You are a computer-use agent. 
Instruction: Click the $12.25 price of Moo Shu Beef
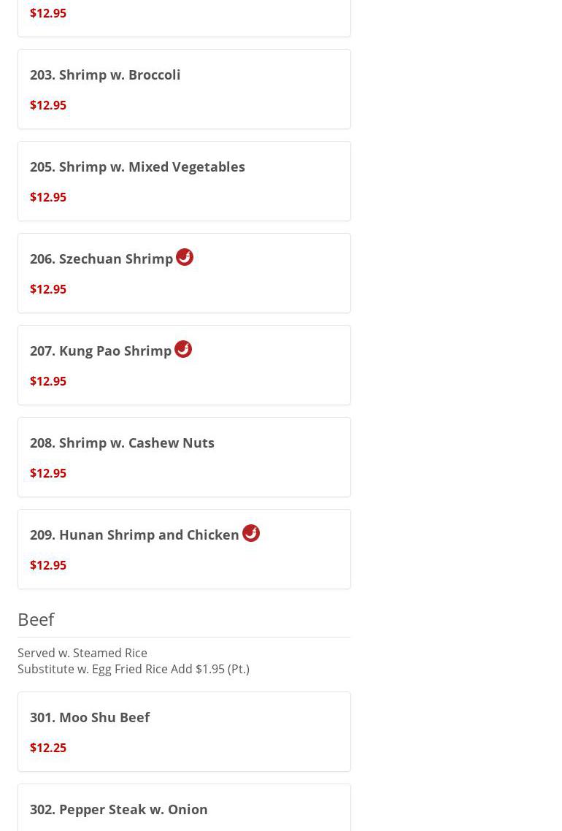pos(48,748)
